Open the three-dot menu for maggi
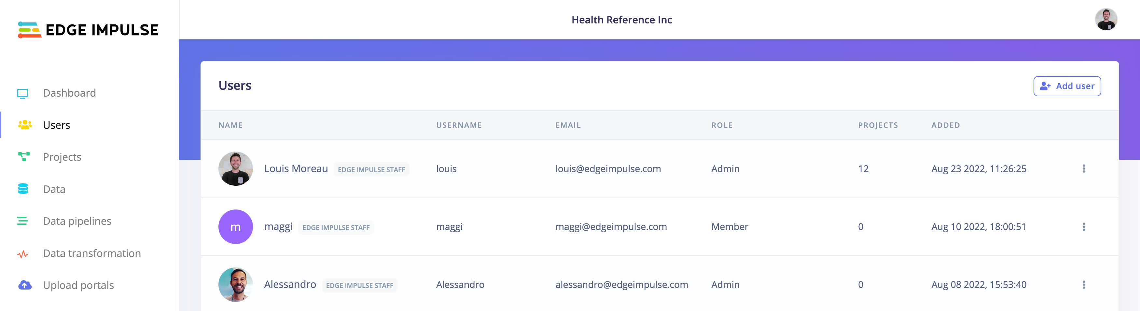 tap(1084, 226)
